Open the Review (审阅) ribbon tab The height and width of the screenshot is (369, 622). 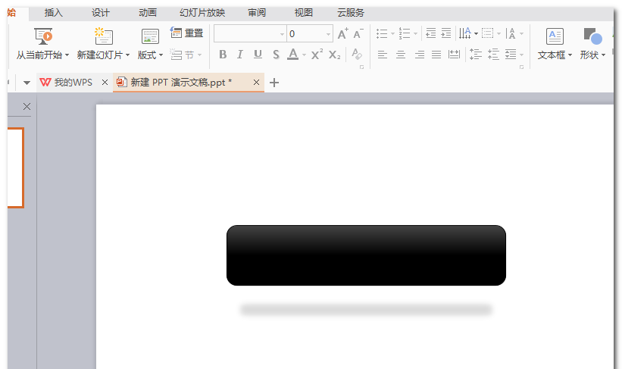(257, 13)
